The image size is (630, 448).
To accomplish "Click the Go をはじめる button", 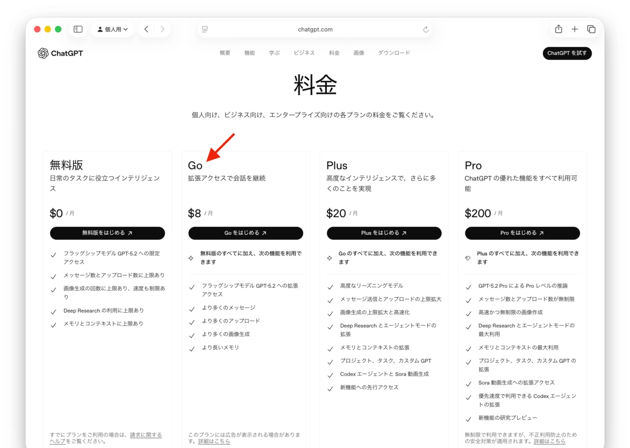I will point(246,233).
